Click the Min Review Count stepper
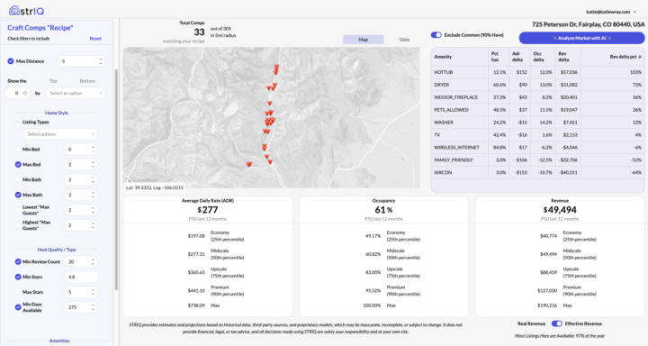 (x=93, y=261)
